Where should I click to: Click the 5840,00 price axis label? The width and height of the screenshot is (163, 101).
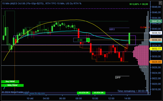tap(156, 29)
